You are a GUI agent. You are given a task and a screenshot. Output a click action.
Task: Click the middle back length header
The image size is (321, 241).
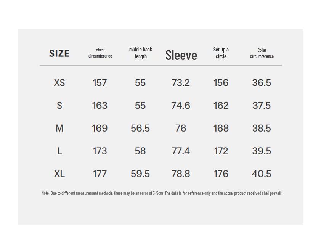[141, 53]
